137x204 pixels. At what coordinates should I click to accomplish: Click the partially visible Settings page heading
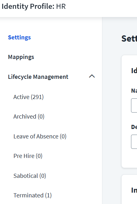[129, 39]
